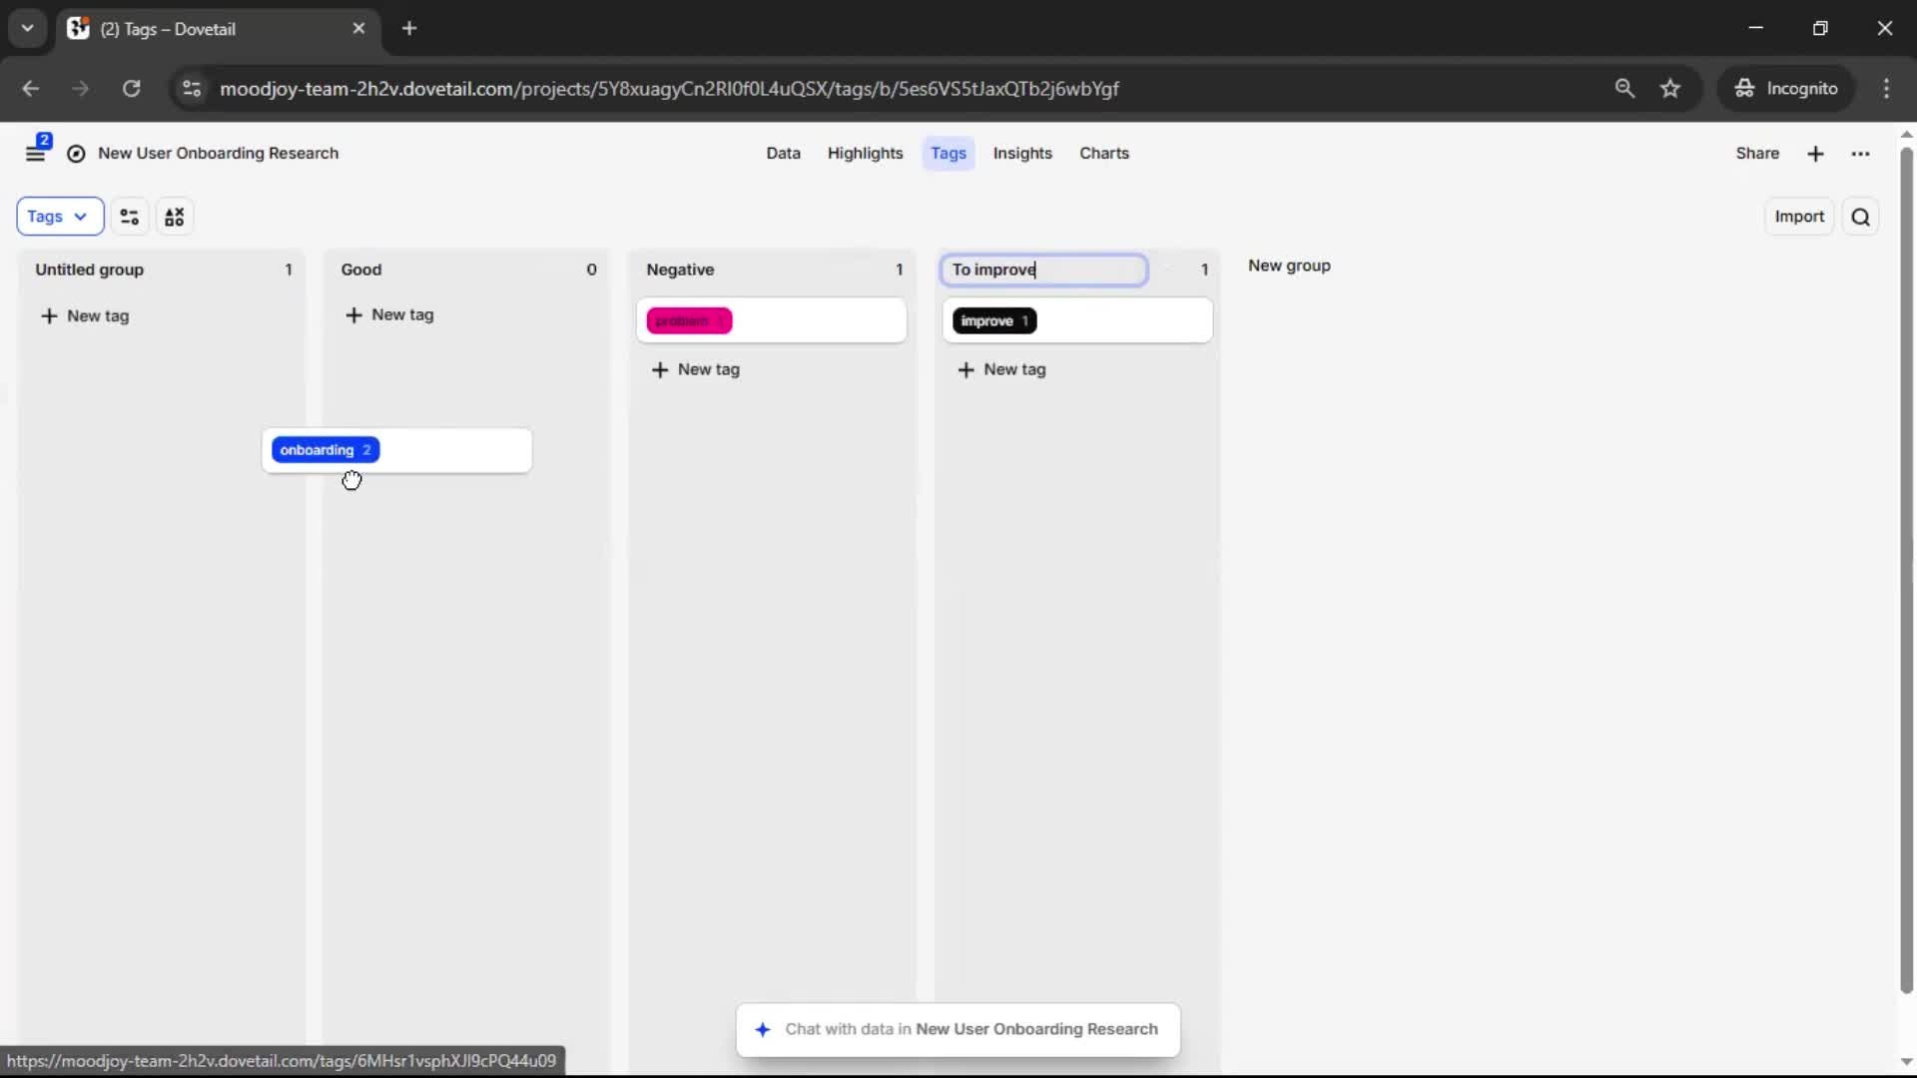Click the tag sort options icon
The height and width of the screenshot is (1078, 1917).
175,217
